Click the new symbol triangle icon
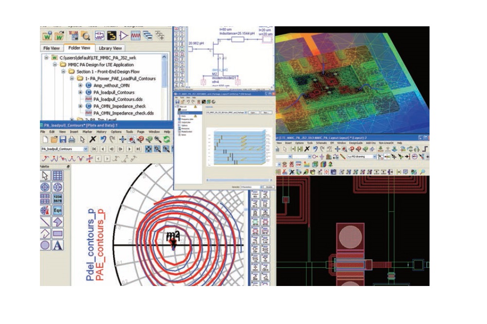487x324 pixels. click(124, 36)
